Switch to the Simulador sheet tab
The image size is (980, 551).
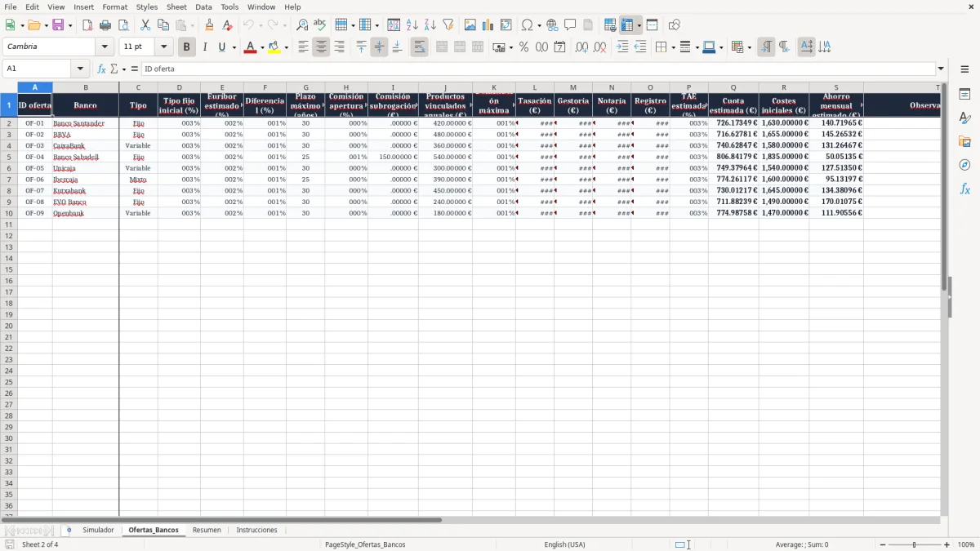98,531
